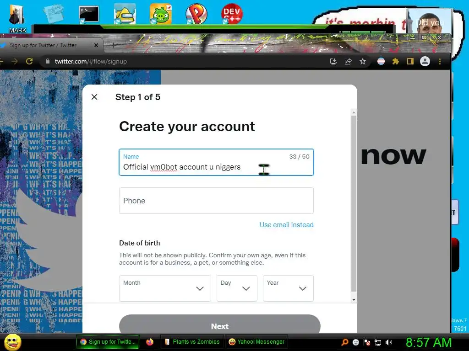Click the 8:57 AM taskbar clock
The width and height of the screenshot is (469, 351).
click(x=429, y=342)
